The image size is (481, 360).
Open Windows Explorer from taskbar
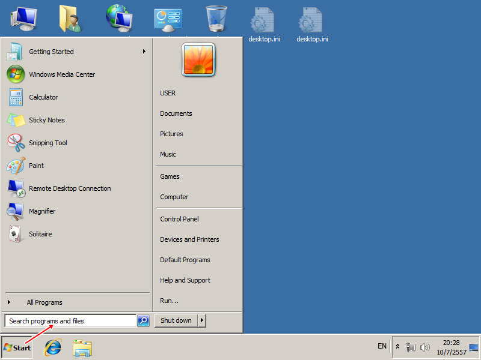(82, 348)
